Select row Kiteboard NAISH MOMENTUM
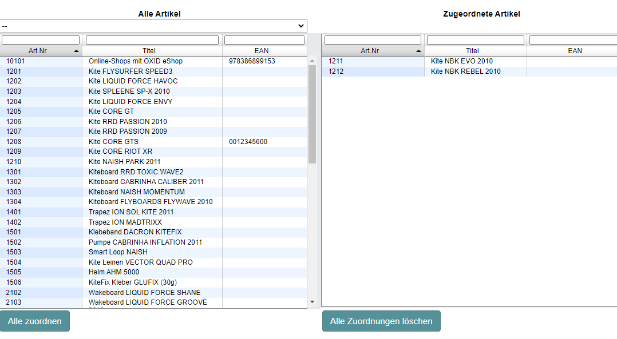Image resolution: width=617 pixels, height=339 pixels. pyautogui.click(x=153, y=192)
